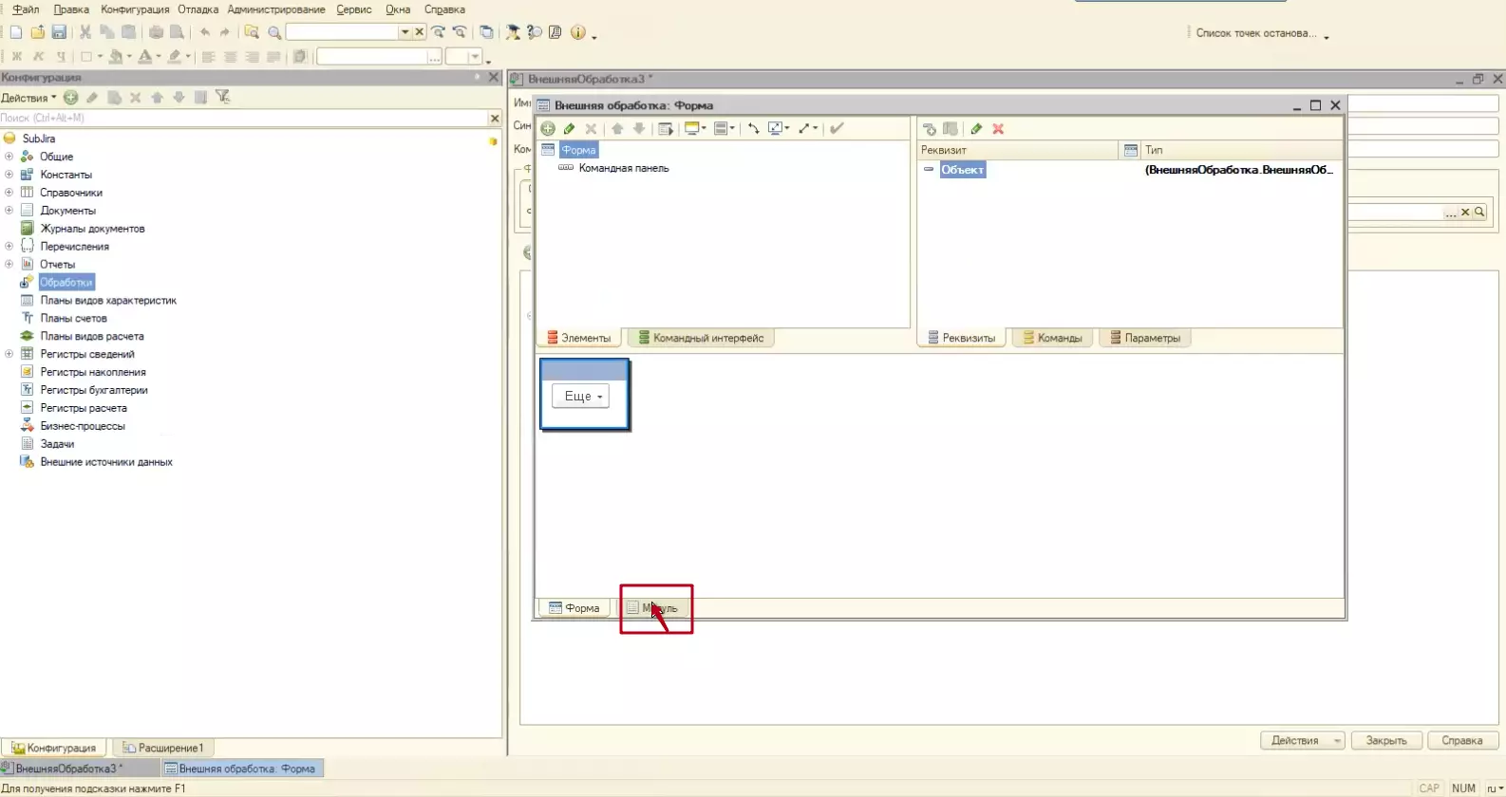
Task: Switch to the Командный интерфейс tab
Action: [x=701, y=338]
